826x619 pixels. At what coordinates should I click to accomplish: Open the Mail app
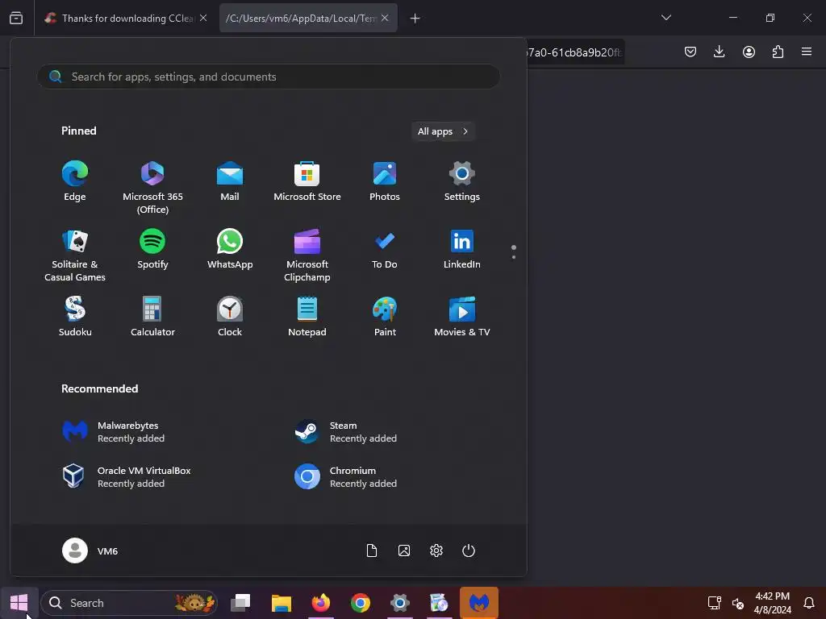tap(230, 181)
